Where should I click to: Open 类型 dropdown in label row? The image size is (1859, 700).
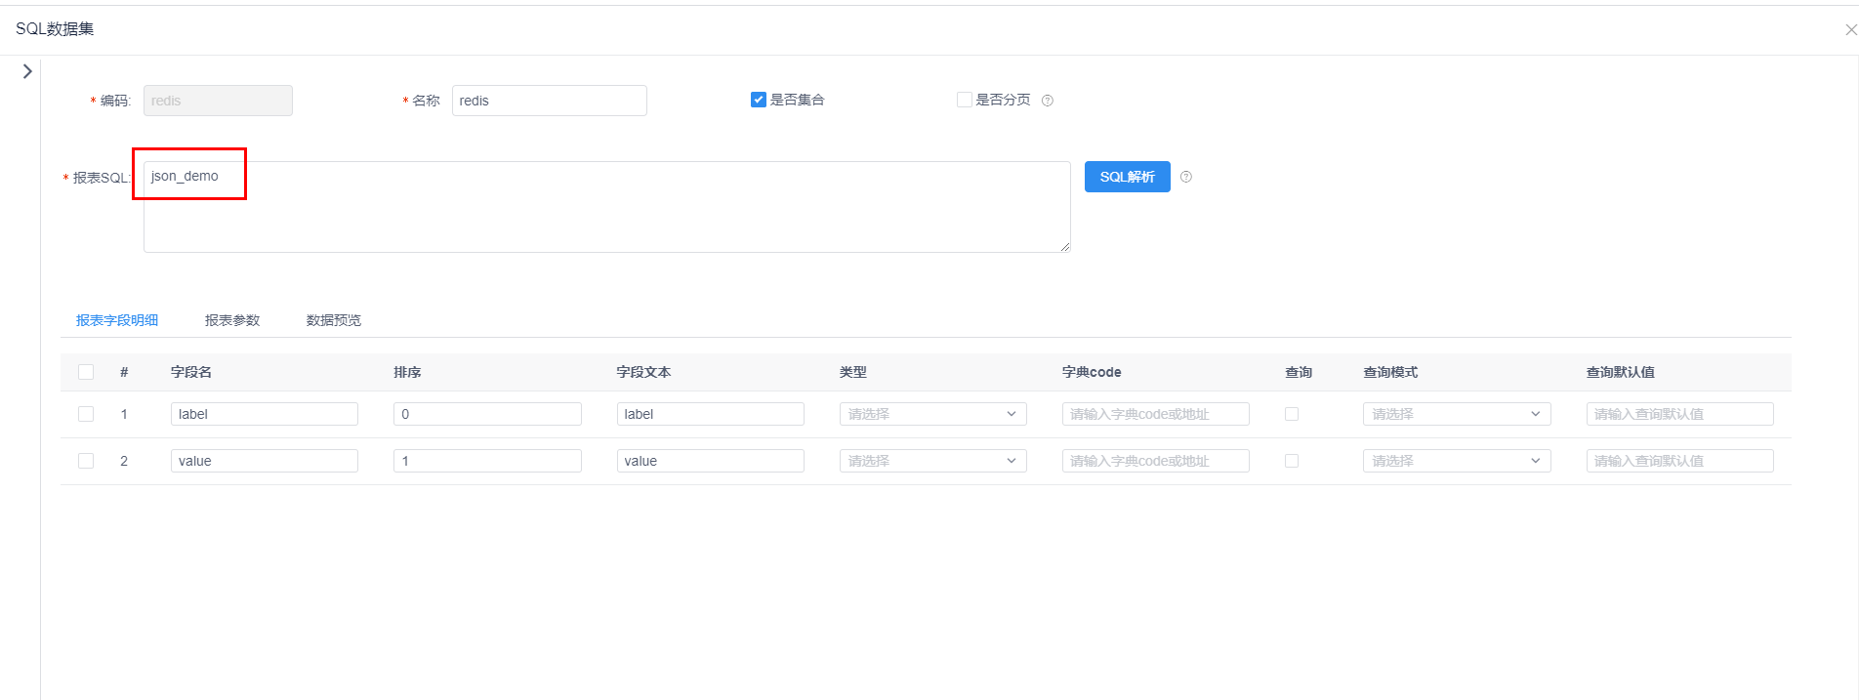click(x=932, y=414)
